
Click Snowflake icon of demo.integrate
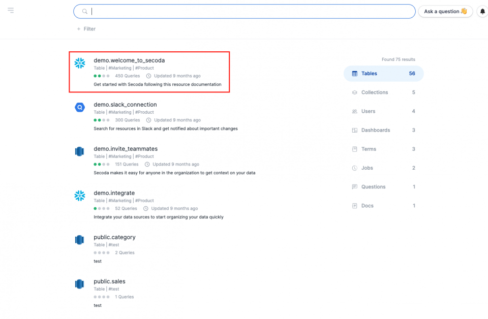[x=80, y=196]
